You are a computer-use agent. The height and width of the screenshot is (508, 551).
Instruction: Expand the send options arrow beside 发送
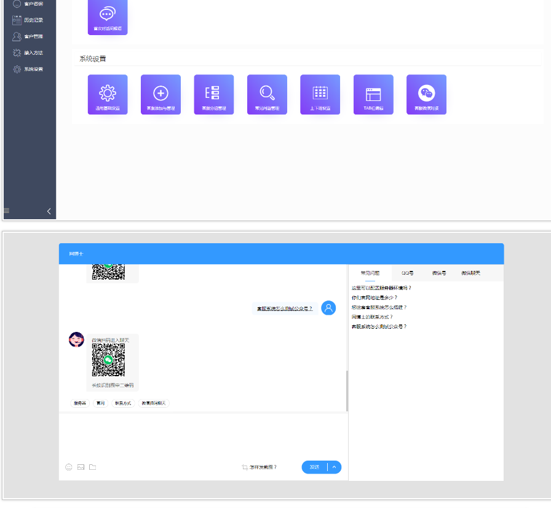335,467
